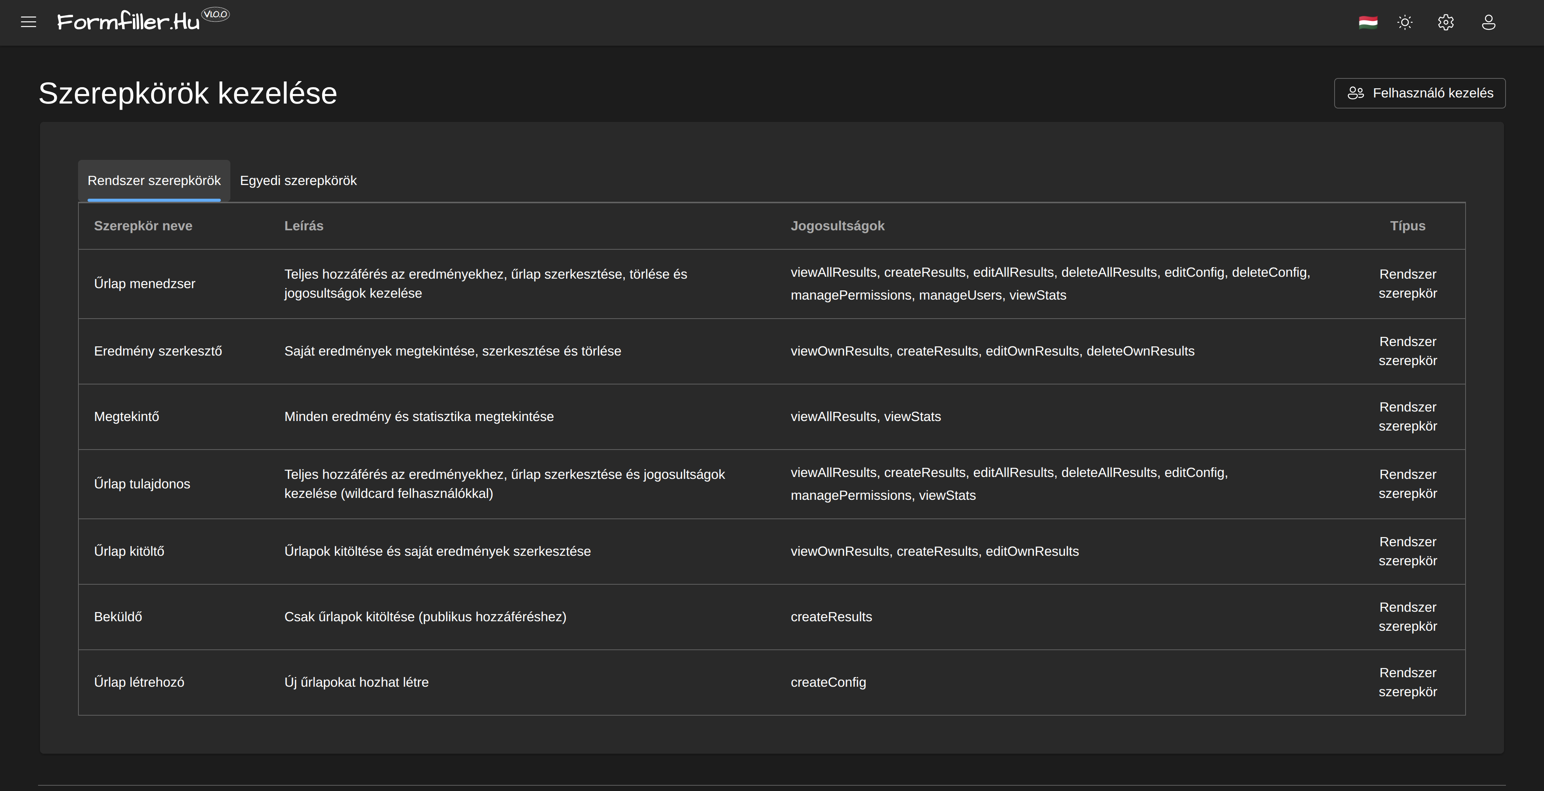This screenshot has height=791, width=1544.
Task: Open the user account profile icon
Action: pos(1488,22)
